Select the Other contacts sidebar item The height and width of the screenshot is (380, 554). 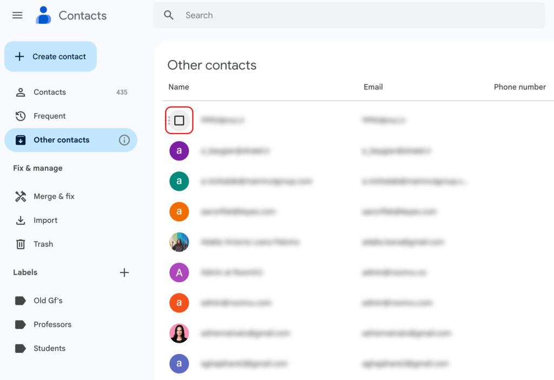click(61, 140)
